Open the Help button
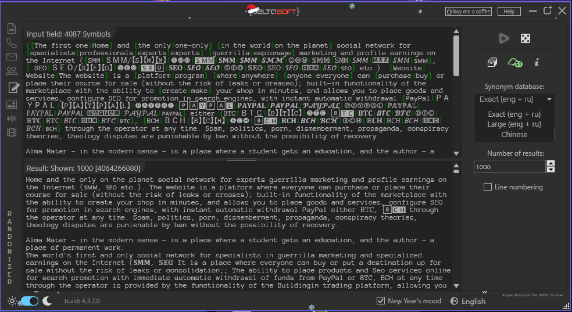This screenshot has height=312, width=572. click(x=509, y=12)
